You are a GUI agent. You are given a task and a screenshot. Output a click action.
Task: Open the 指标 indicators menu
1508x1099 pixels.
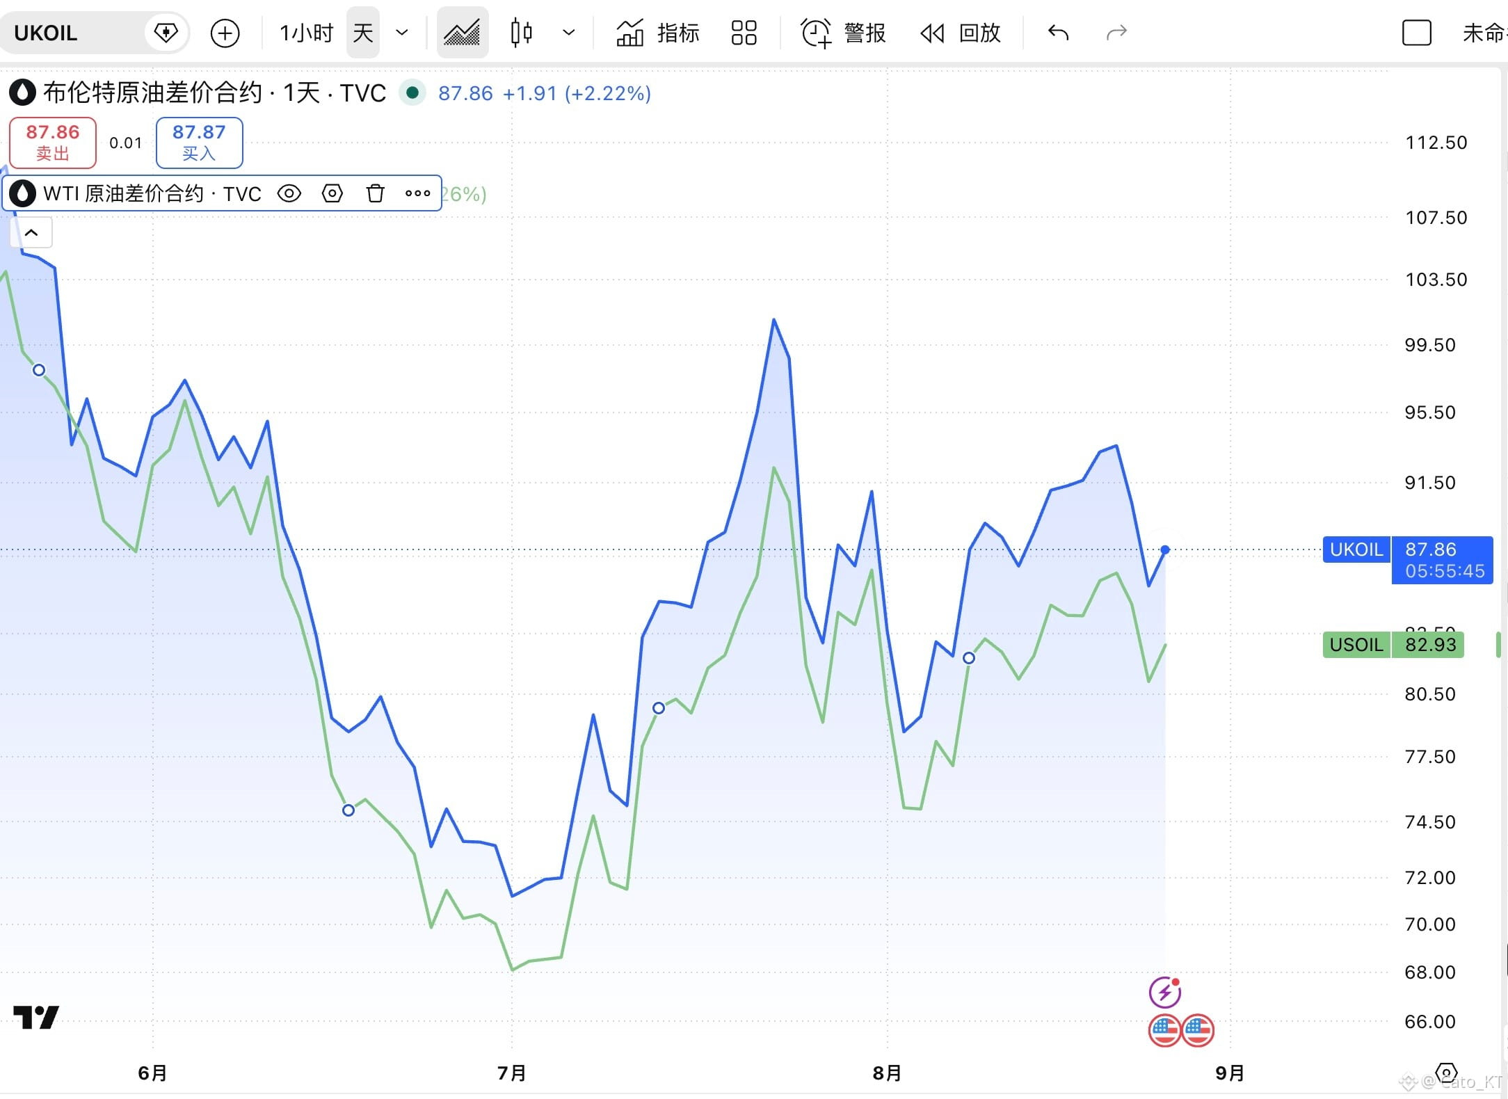pos(658,33)
